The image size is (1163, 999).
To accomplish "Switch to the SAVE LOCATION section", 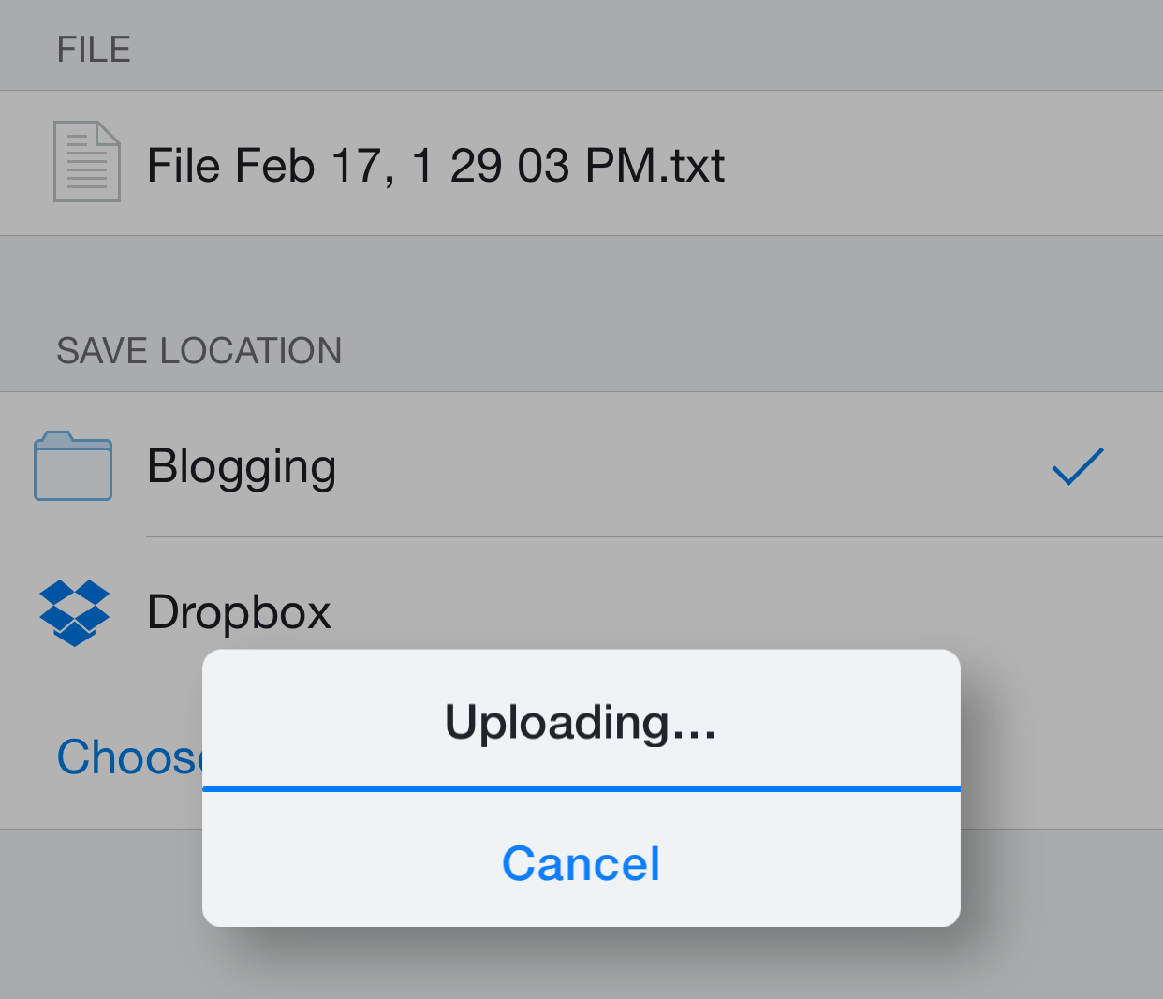I will point(199,350).
